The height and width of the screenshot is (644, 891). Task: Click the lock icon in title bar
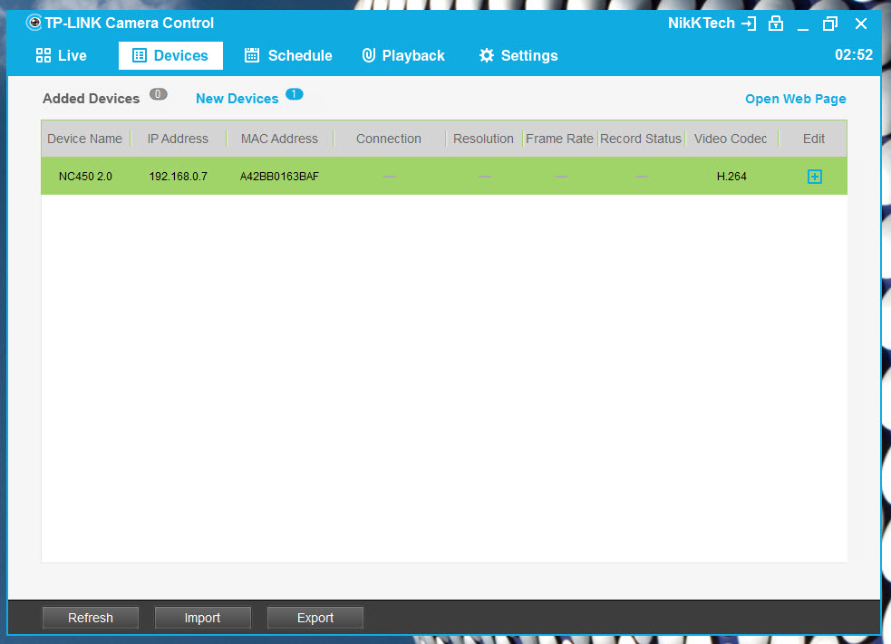coord(776,24)
